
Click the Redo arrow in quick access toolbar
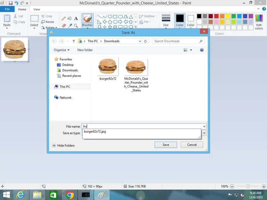[22, 3]
